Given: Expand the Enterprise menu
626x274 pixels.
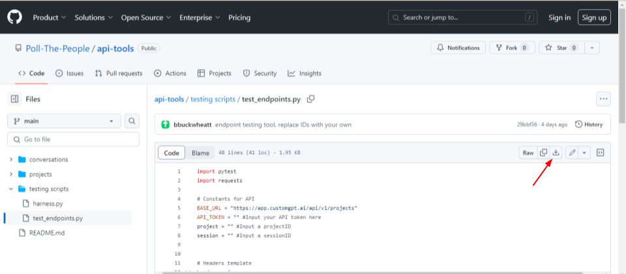Looking at the screenshot, I should (x=200, y=18).
